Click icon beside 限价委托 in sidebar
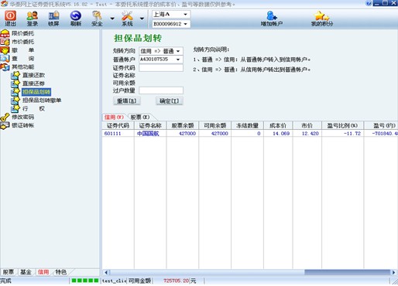 coord(5,33)
